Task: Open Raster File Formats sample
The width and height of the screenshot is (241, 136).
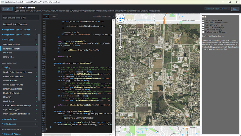Action: click(19, 49)
